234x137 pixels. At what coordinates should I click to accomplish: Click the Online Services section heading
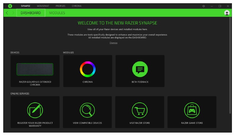point(20,94)
